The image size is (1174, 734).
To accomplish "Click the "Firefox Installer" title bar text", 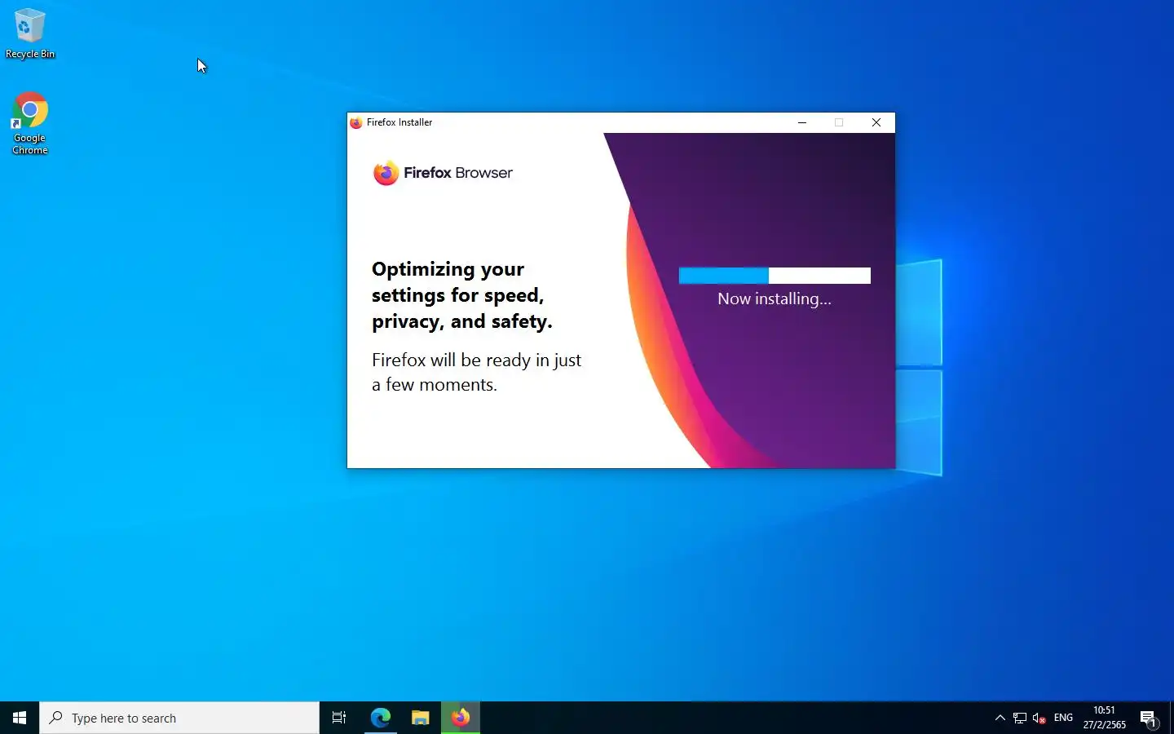I will [x=399, y=122].
